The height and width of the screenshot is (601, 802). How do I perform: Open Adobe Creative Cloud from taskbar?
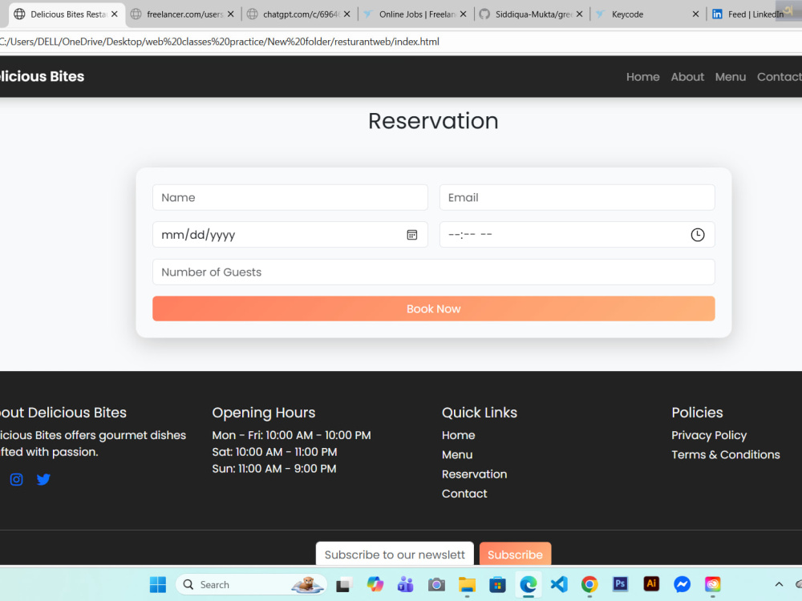click(x=712, y=583)
